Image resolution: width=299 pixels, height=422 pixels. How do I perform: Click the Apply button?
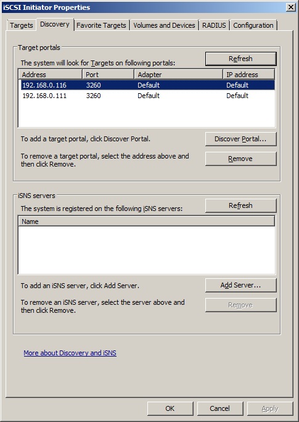270,408
